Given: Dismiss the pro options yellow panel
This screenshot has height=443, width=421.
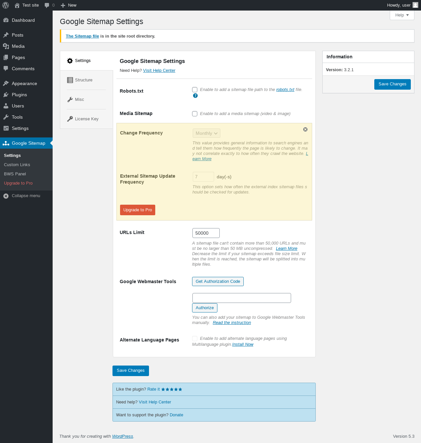Looking at the screenshot, I should point(305,130).
